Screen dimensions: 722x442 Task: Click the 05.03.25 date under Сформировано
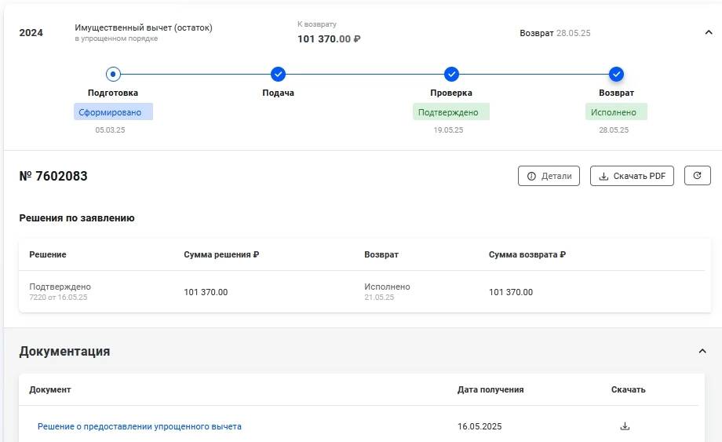(110, 130)
